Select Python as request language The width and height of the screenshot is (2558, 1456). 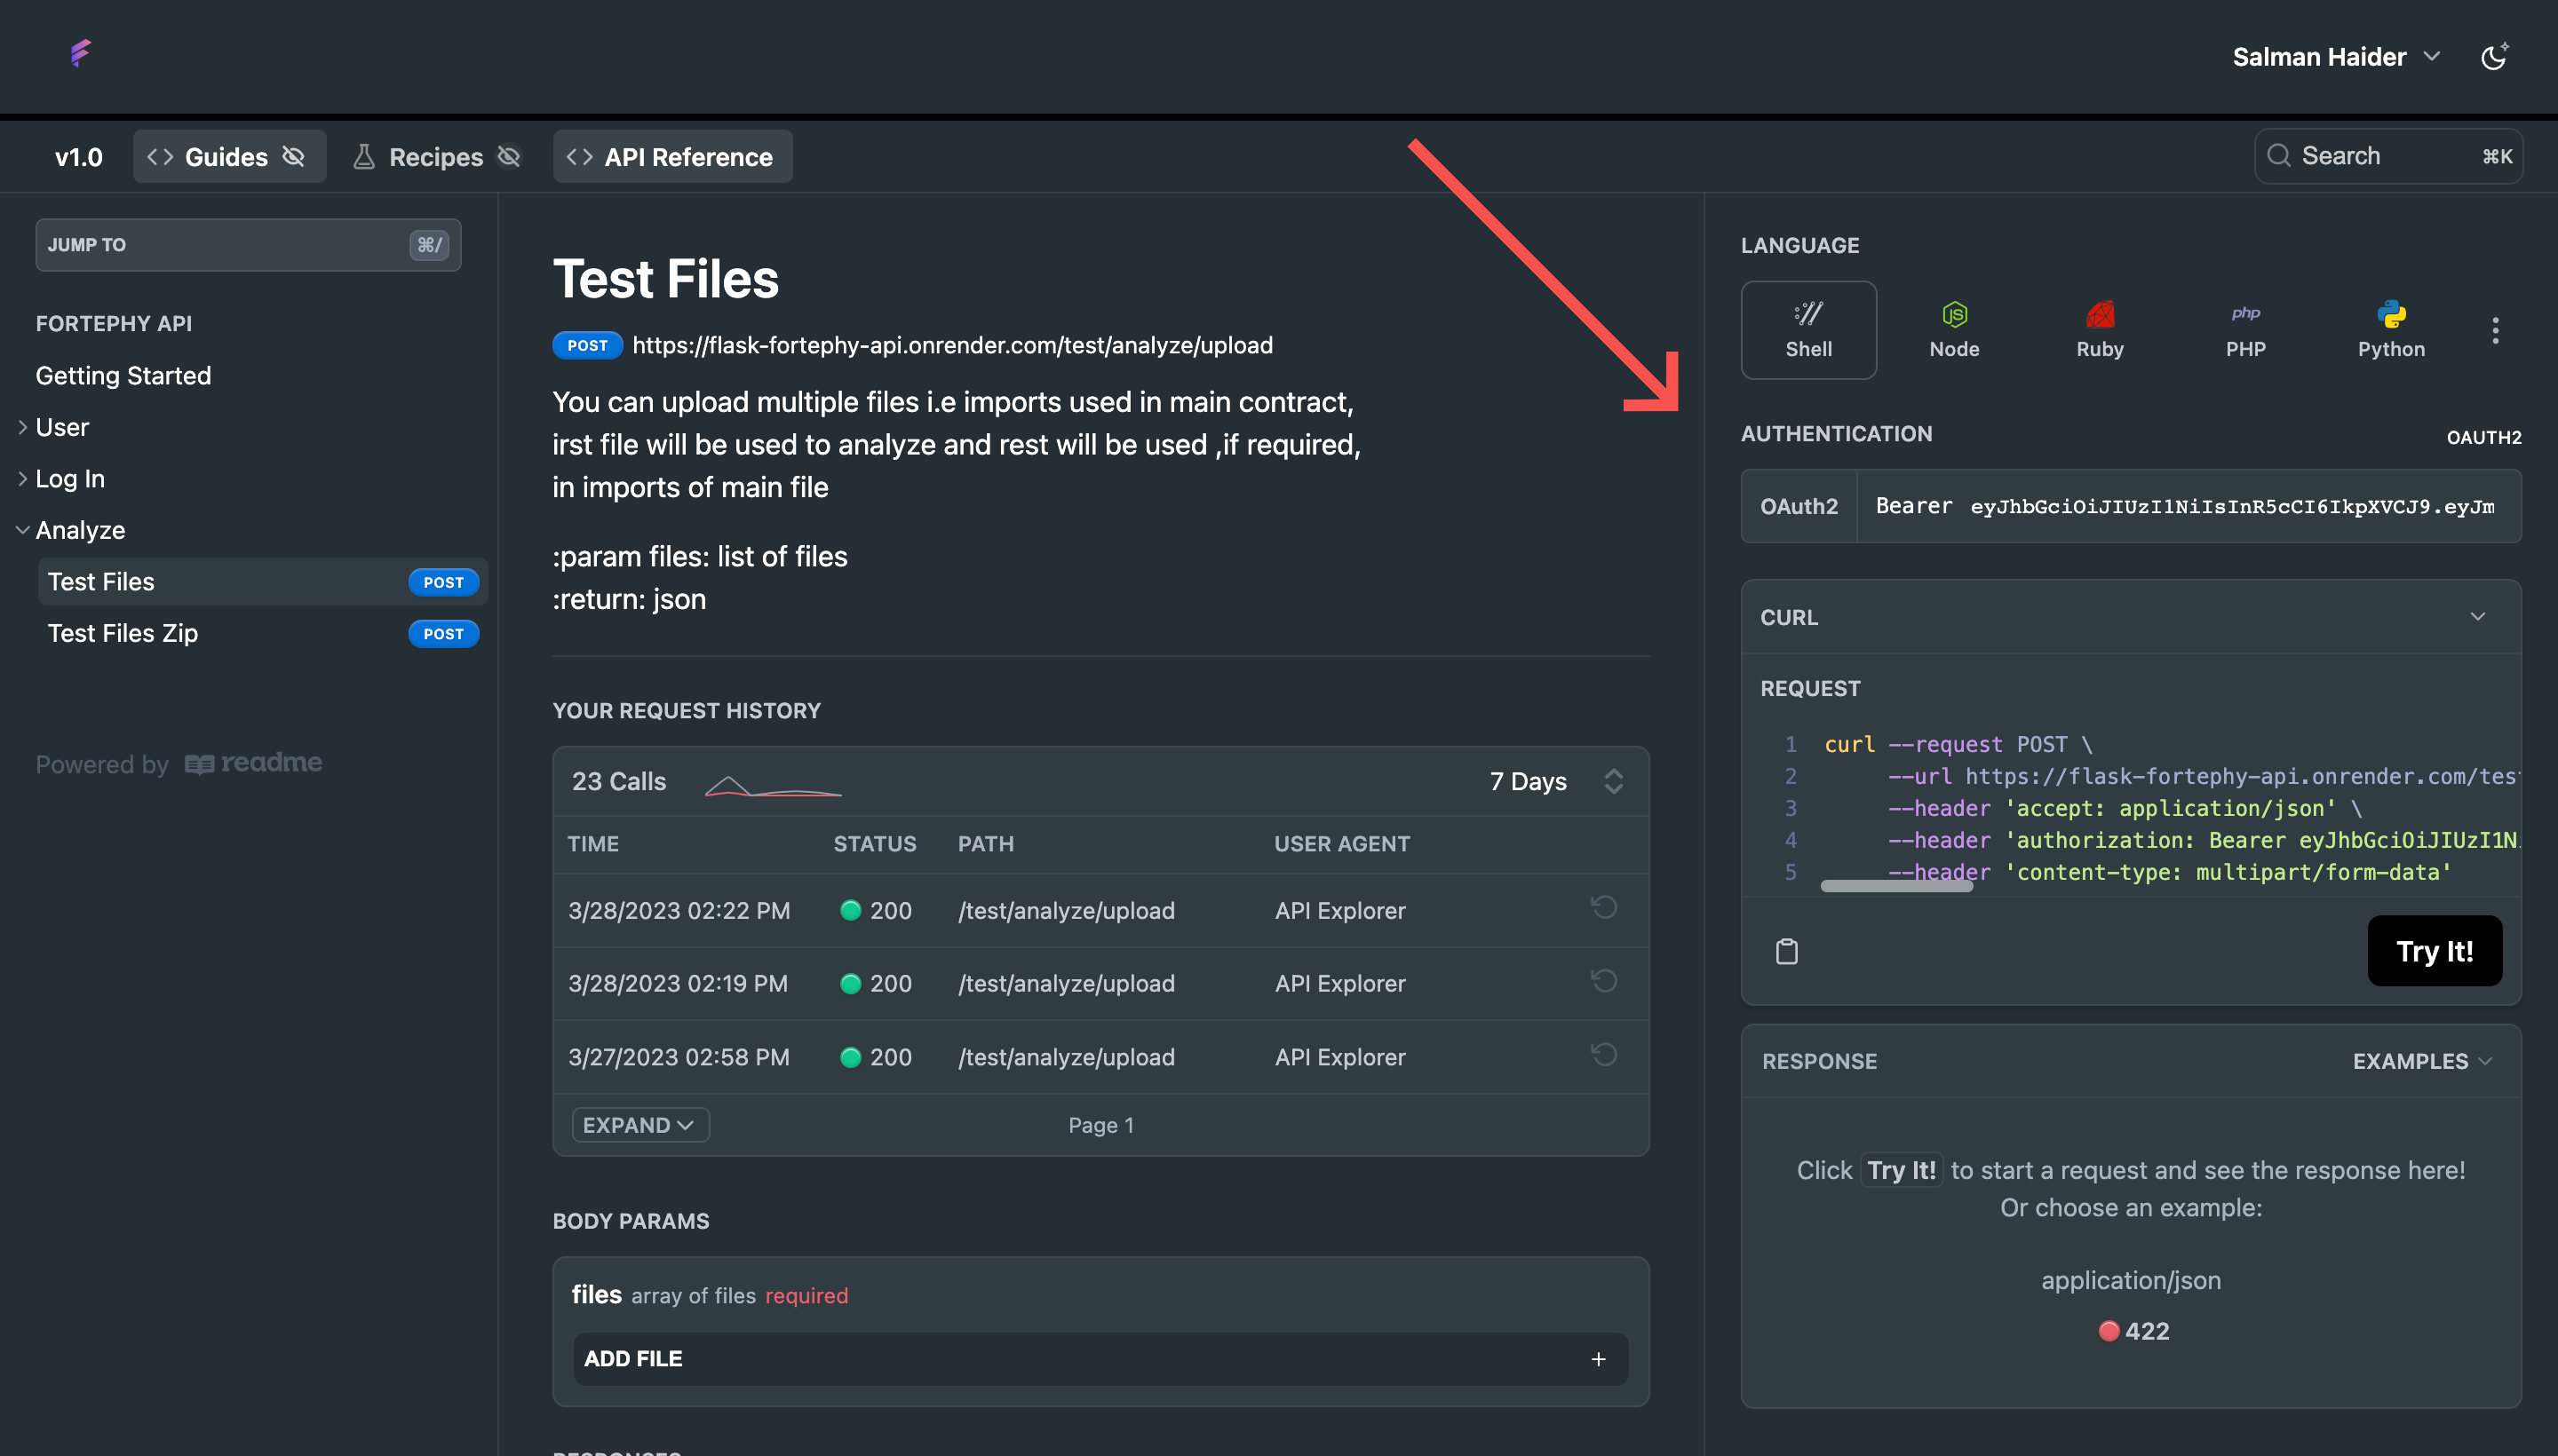point(2390,329)
